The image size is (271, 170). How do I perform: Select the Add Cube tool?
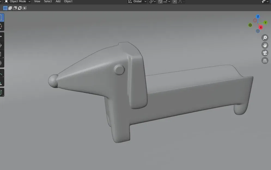[2, 92]
